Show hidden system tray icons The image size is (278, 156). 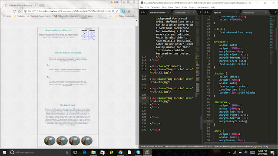[x=229, y=152]
